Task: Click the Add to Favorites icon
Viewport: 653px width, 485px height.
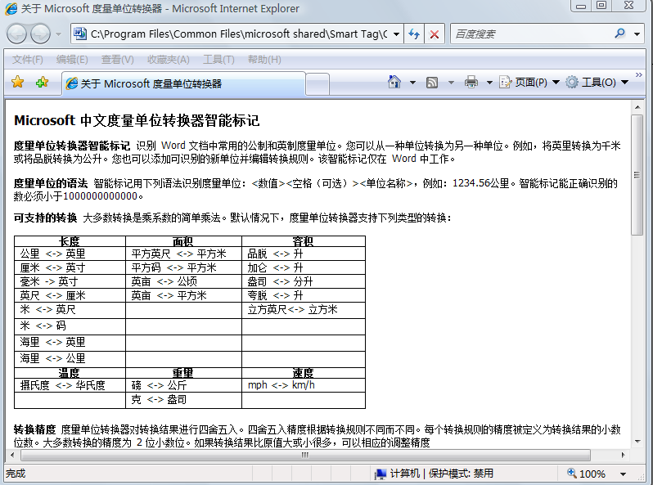Action: 42,82
